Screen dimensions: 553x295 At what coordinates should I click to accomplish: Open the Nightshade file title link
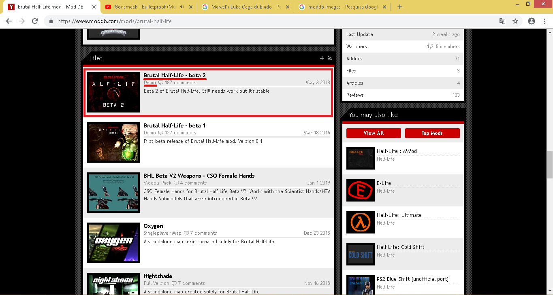[x=158, y=276]
